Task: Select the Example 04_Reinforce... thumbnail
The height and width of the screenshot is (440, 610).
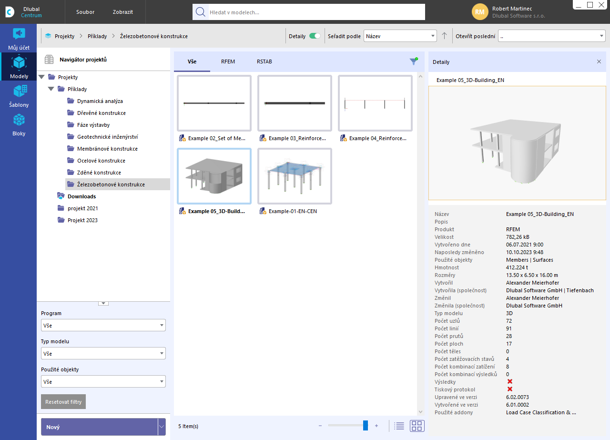Action: coord(375,103)
